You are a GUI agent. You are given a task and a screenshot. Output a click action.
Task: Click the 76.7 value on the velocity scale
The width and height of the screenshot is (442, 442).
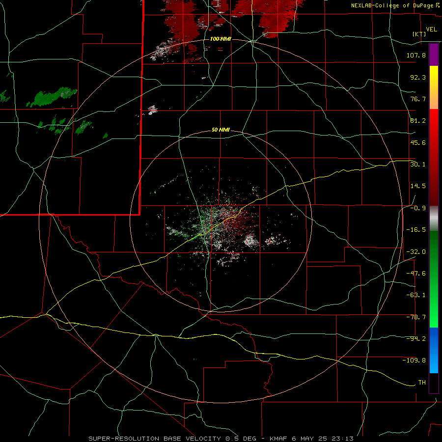pyautogui.click(x=418, y=99)
